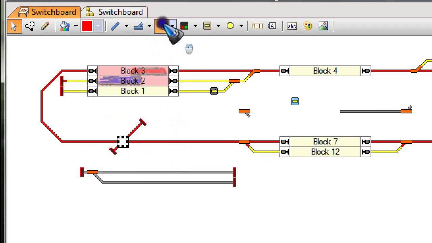Pick the pencil drawing tool
The height and width of the screenshot is (243, 432).
45,26
